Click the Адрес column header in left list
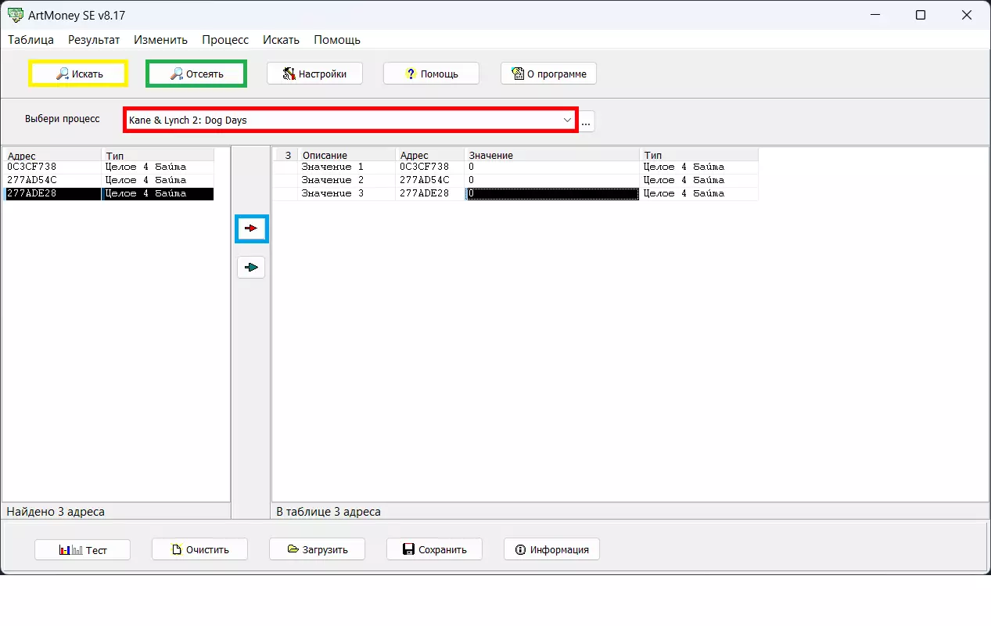Image resolution: width=991 pixels, height=626 pixels. [x=52, y=156]
